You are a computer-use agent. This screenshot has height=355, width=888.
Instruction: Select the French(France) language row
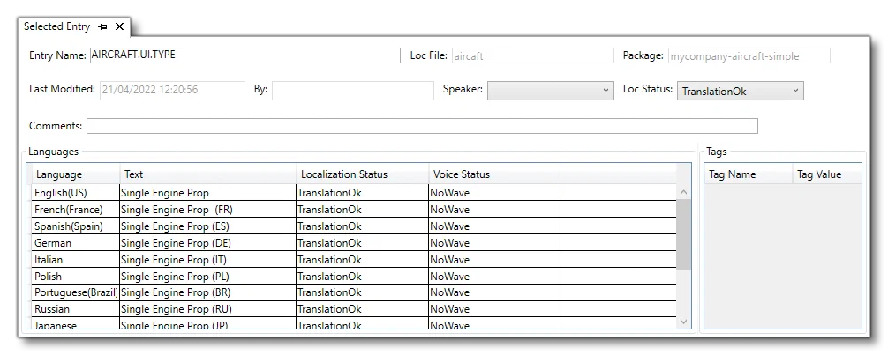click(354, 209)
